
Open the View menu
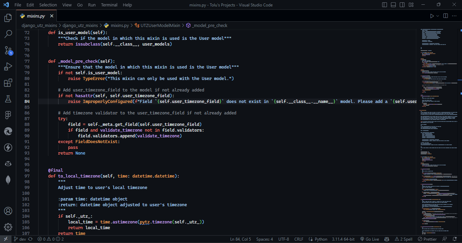pos(67,5)
